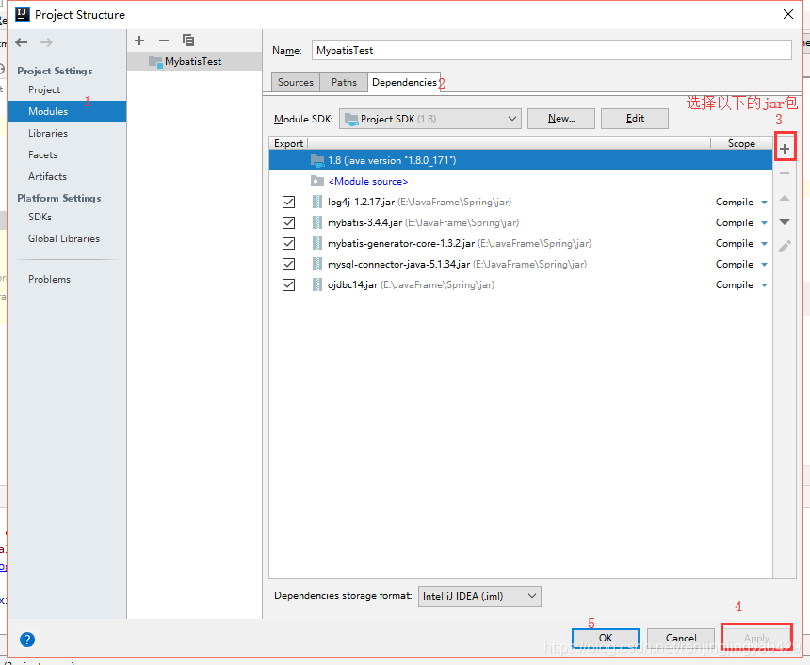Open scope dropdown for ojdbc14.jar
Viewport: 810px width, 665px height.
click(764, 285)
